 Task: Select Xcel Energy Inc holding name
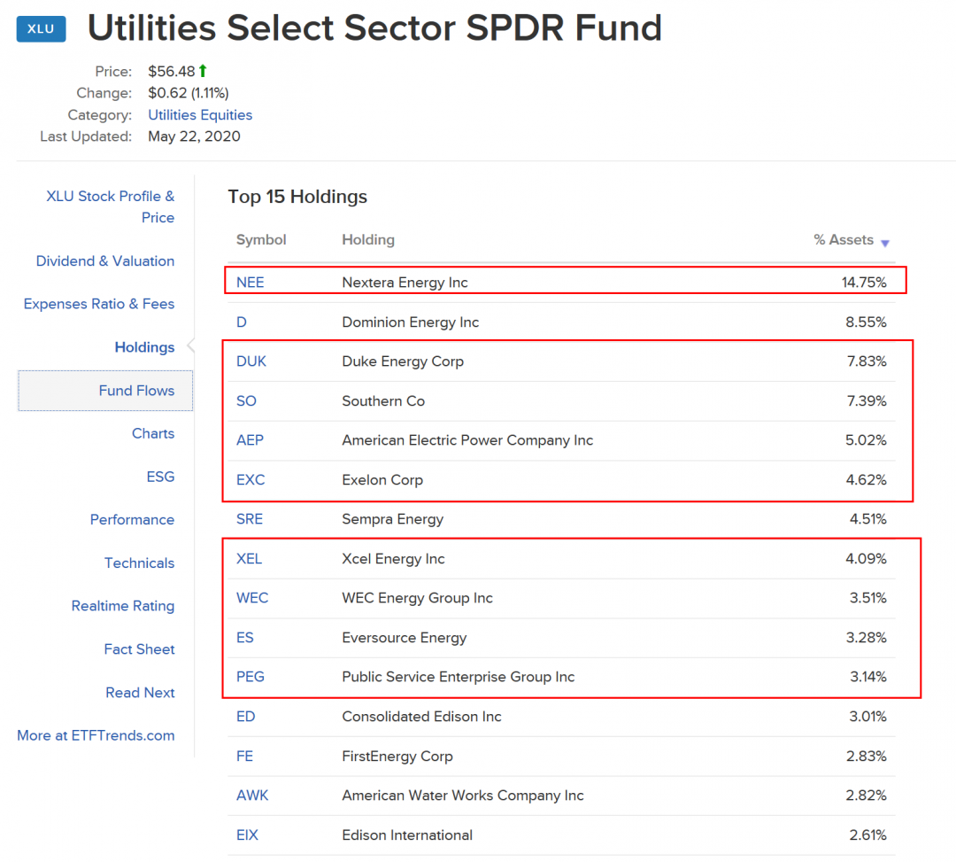click(393, 559)
